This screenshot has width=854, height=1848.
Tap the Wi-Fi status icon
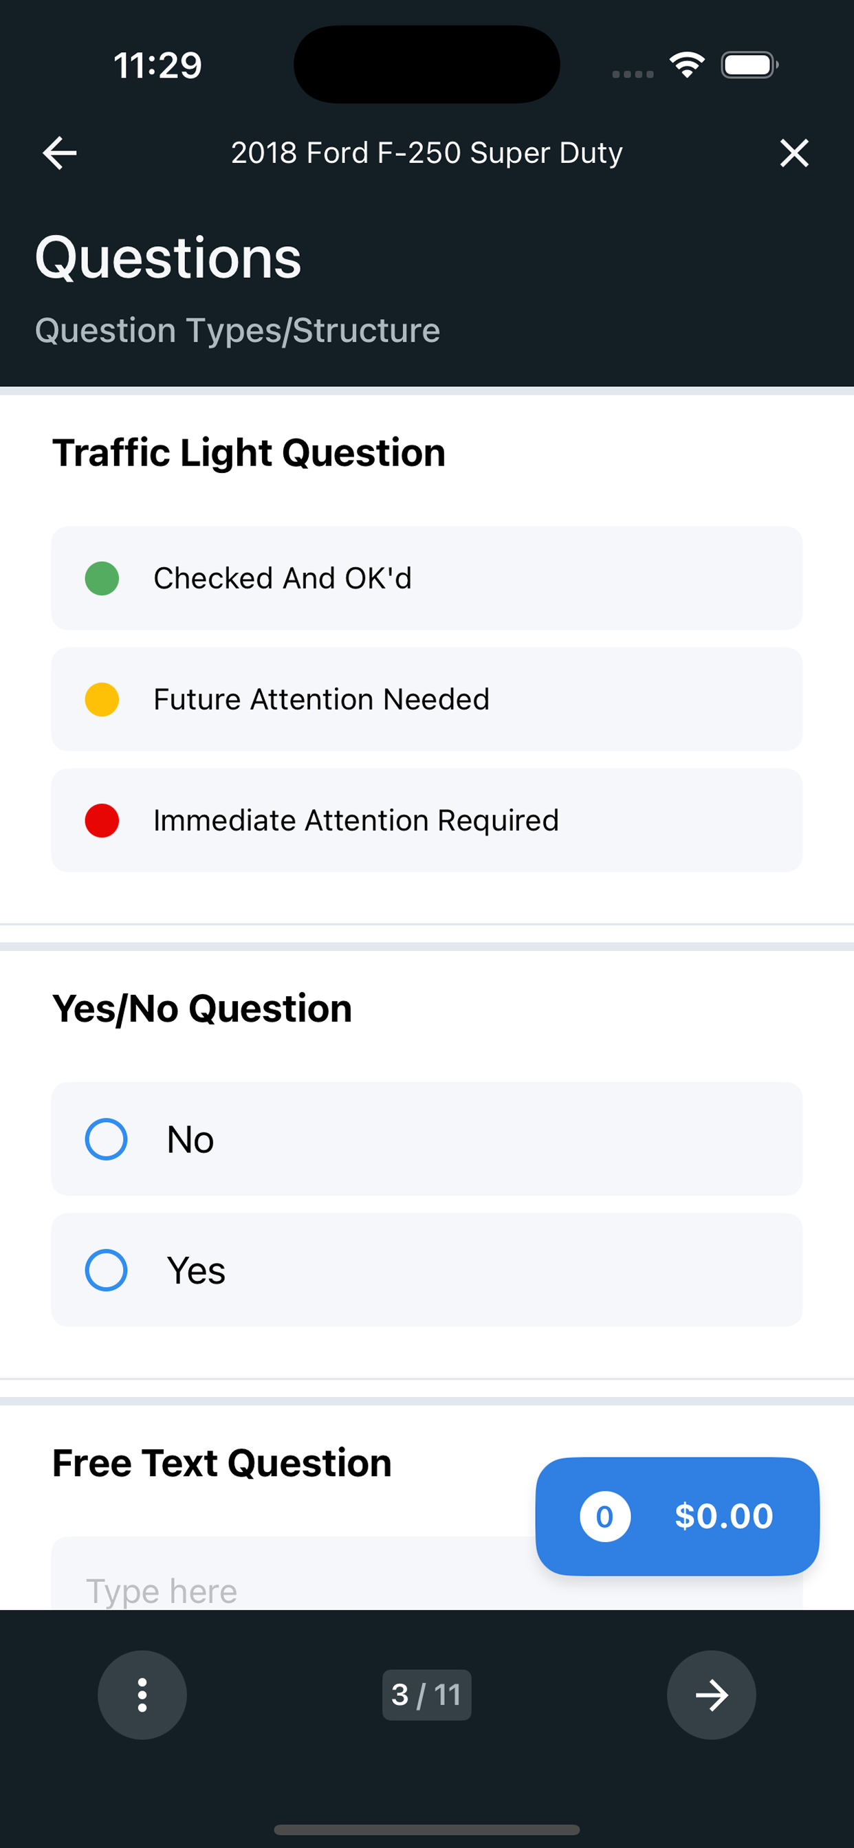[x=687, y=65]
